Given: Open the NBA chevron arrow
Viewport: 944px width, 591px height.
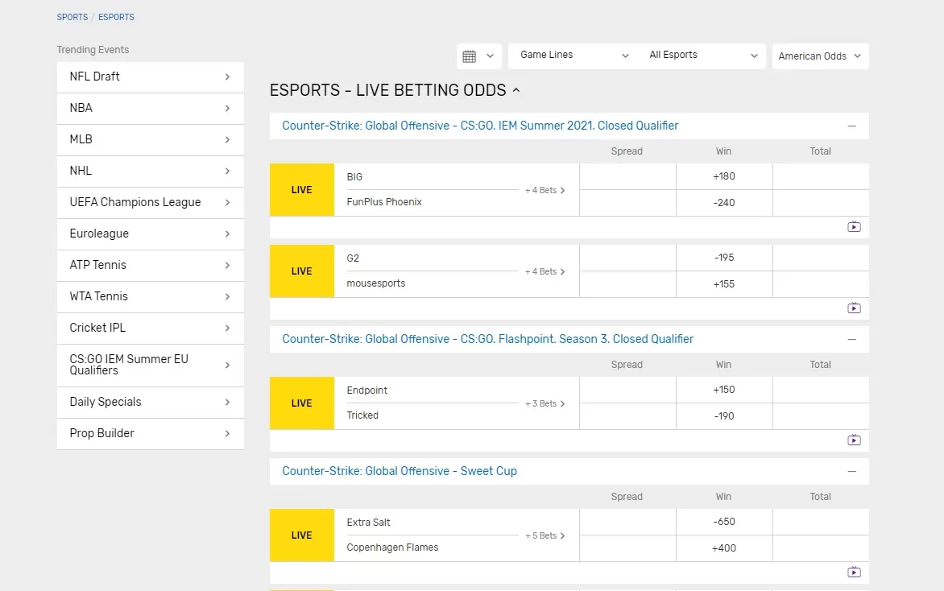Looking at the screenshot, I should coord(227,109).
